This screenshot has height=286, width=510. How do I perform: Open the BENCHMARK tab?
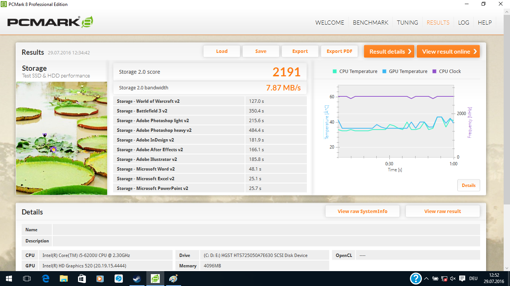(371, 22)
